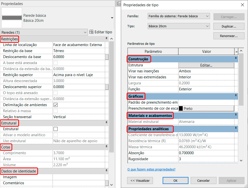Close the Propriedades de tipo dialog
The image size is (248, 188).
(242, 5)
